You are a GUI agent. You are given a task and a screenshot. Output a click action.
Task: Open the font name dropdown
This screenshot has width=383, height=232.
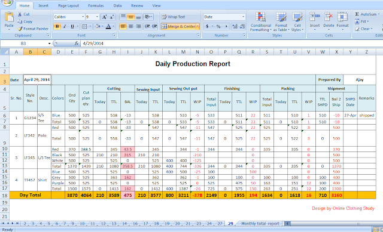(x=83, y=17)
